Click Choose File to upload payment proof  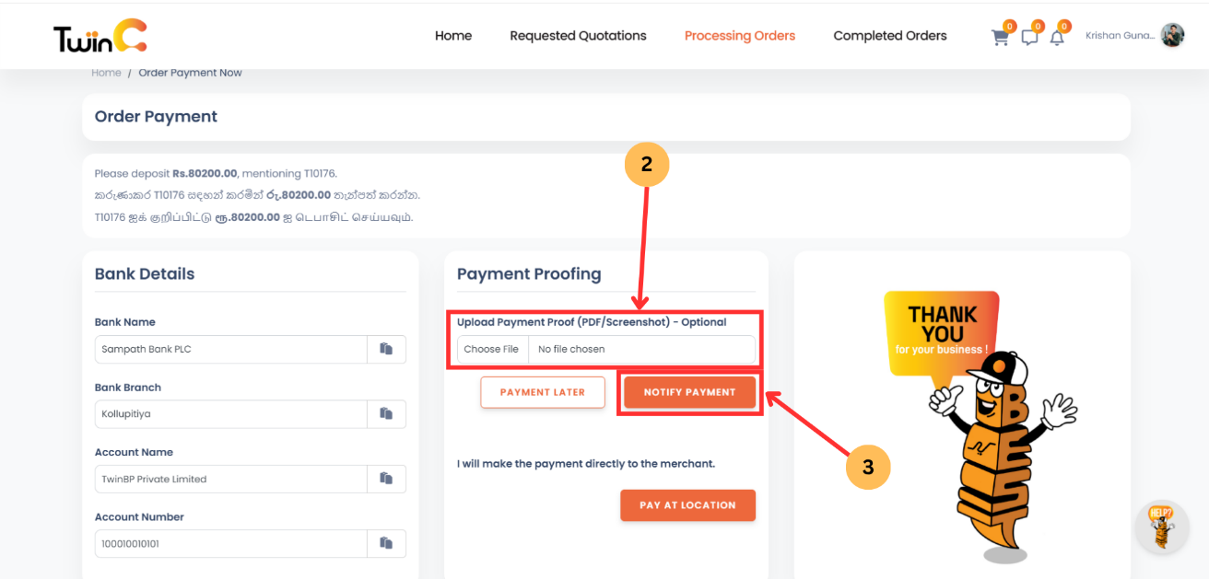(491, 349)
